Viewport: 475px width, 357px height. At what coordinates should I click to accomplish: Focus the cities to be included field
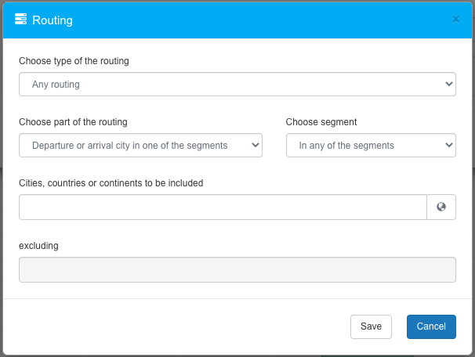(223, 207)
